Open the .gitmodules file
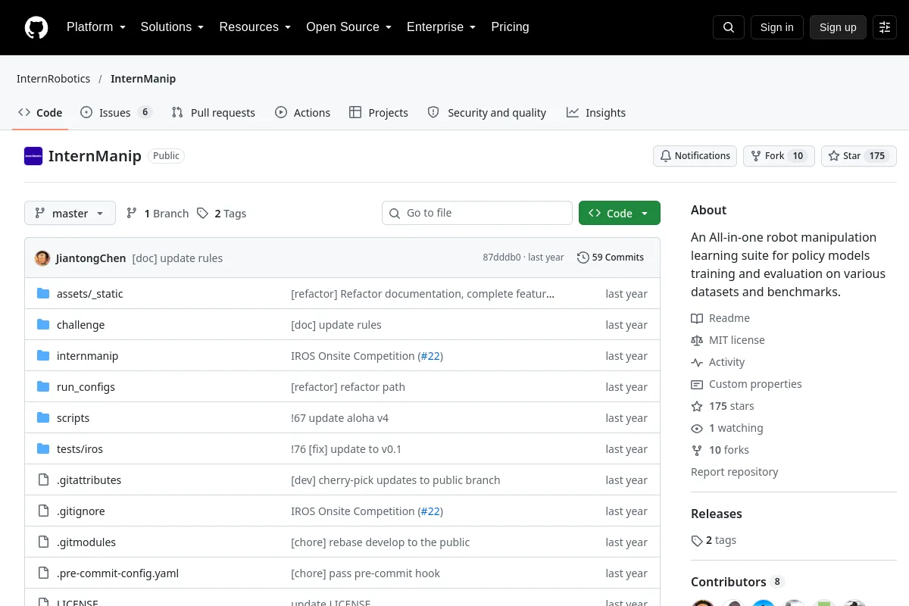909x606 pixels. 86,542
